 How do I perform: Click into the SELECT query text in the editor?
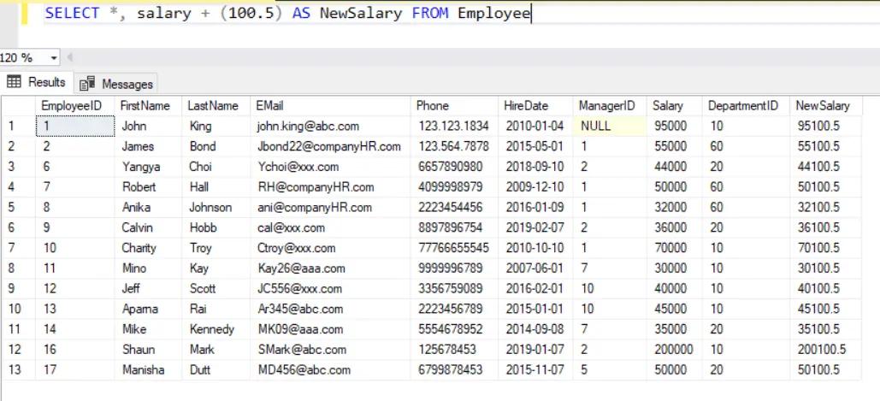click(x=287, y=14)
